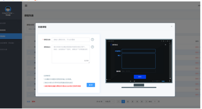Click help icon beside 课程备注 field
202x109 pixels.
pos(92,47)
